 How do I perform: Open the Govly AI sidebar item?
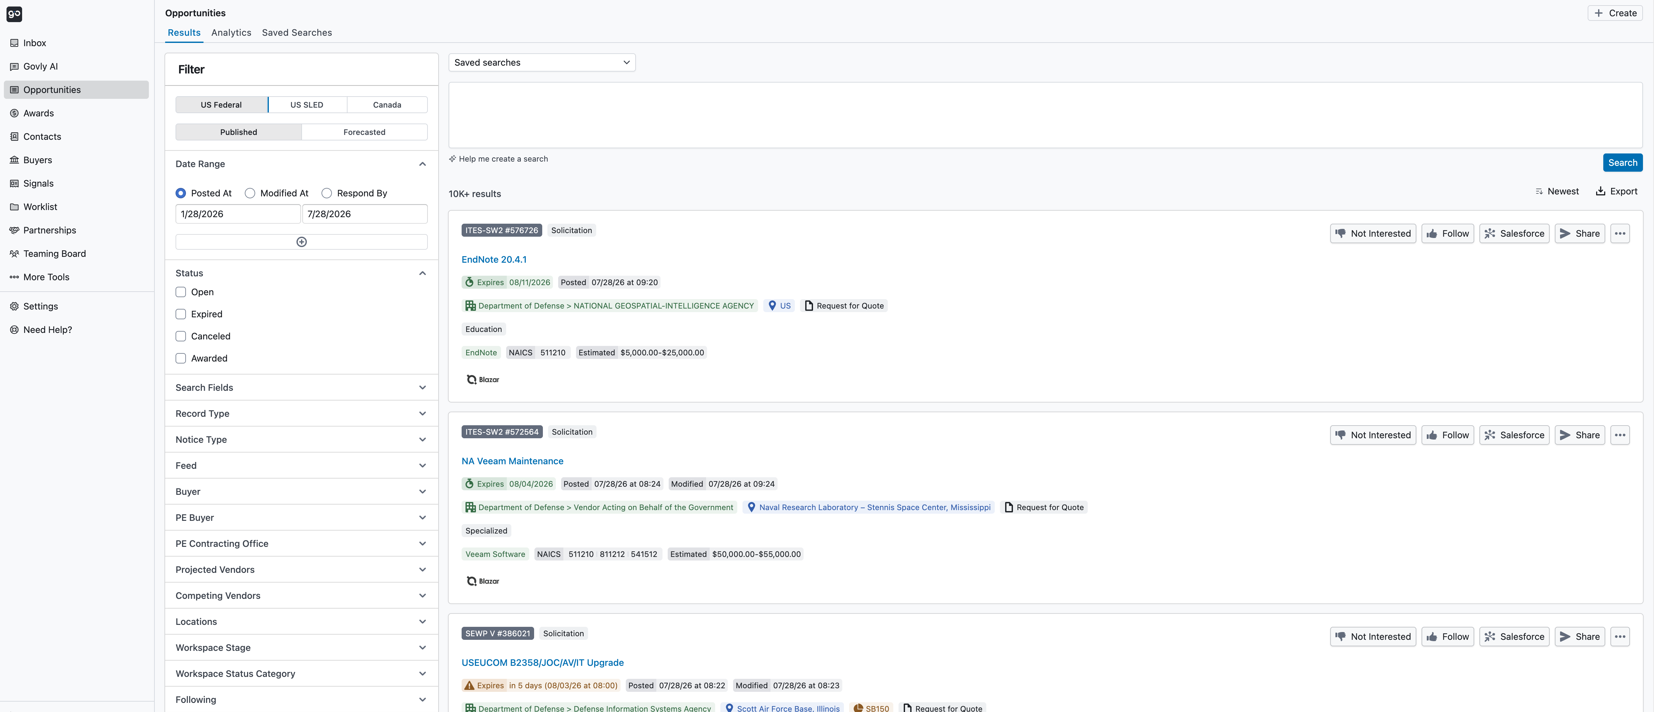coord(76,66)
